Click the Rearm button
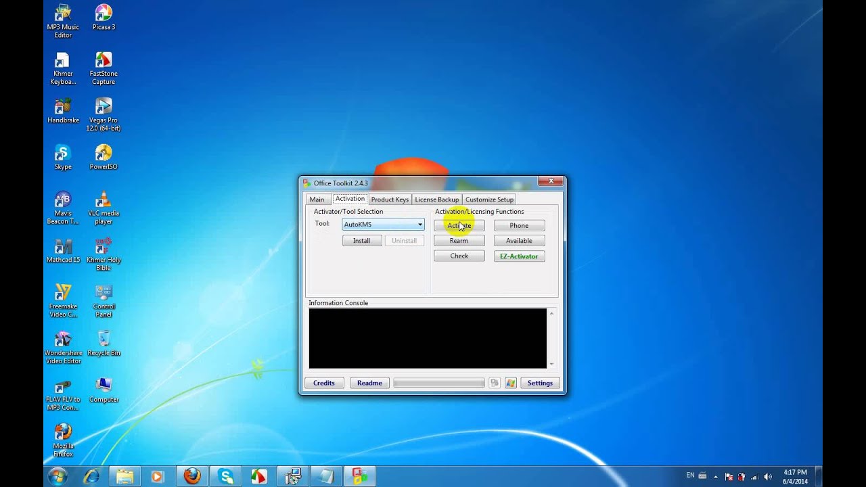The height and width of the screenshot is (487, 866). tap(459, 241)
